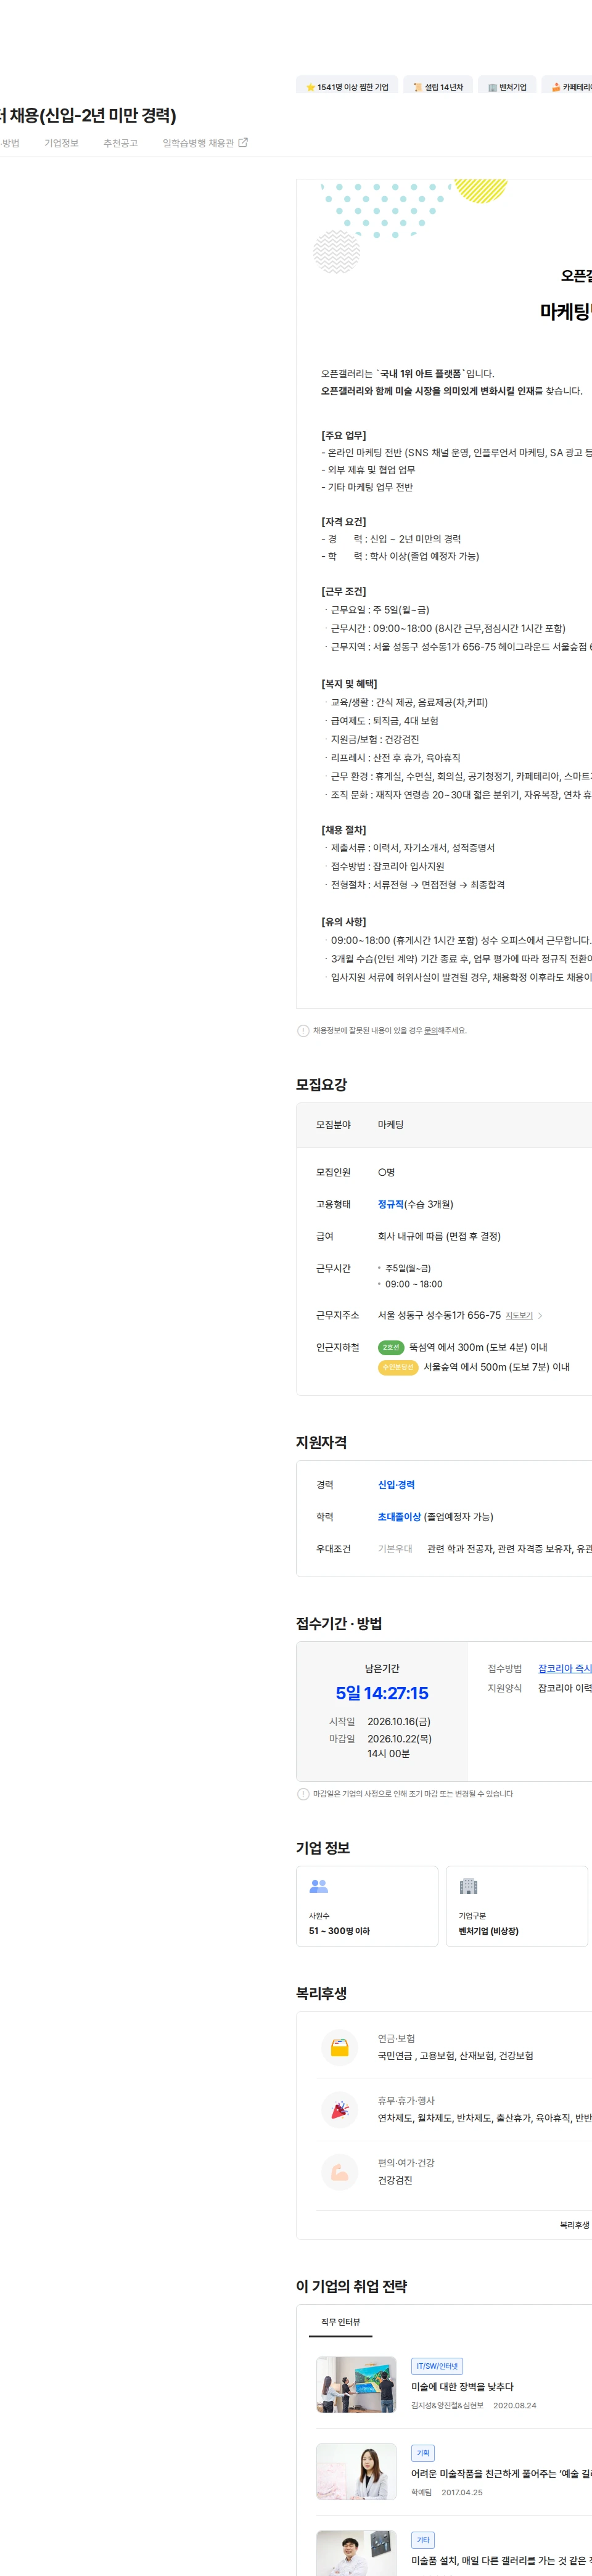Open thumbnail of the 어려운 미술작품을 interview

pyautogui.click(x=356, y=2472)
